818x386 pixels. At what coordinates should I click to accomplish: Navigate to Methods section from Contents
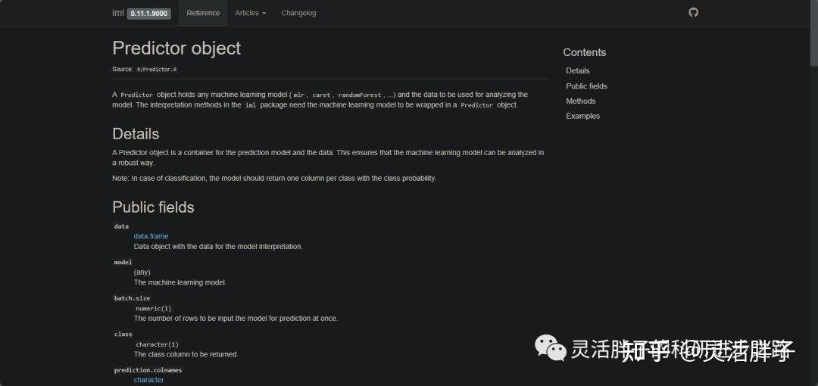[x=581, y=101]
